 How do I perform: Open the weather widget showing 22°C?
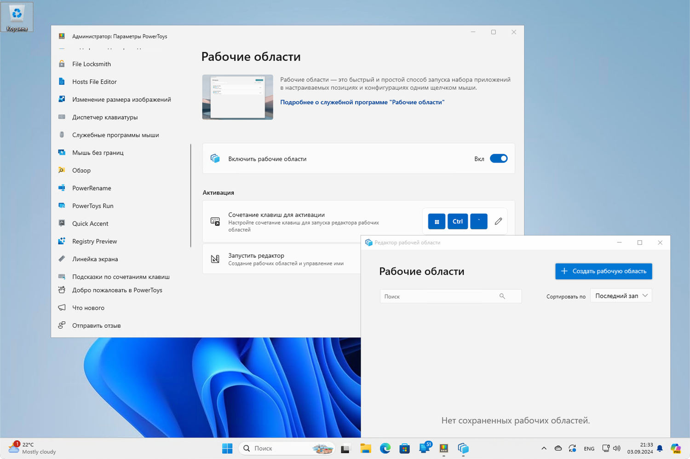pos(32,448)
